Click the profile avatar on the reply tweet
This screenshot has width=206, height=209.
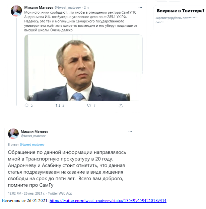[13, 134]
